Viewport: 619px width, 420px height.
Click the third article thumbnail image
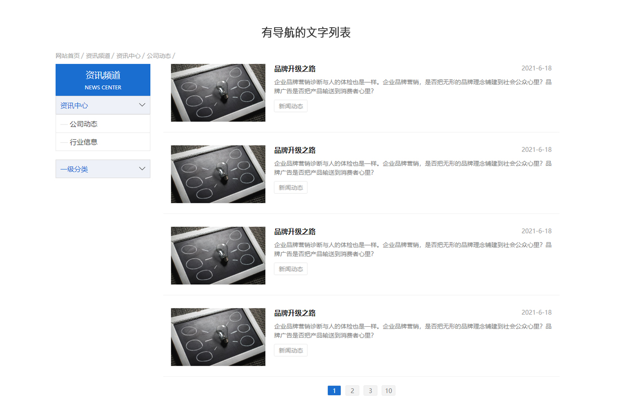218,256
